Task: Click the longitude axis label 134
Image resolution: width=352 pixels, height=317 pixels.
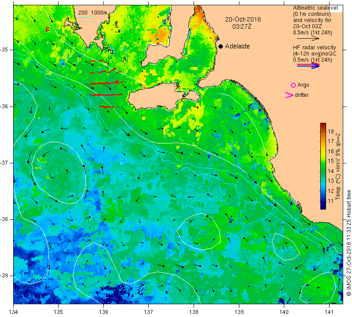Action: (14, 312)
